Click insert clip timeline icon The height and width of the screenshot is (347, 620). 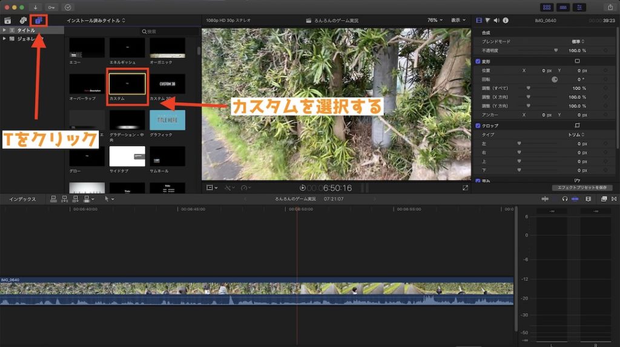pyautogui.click(x=64, y=199)
